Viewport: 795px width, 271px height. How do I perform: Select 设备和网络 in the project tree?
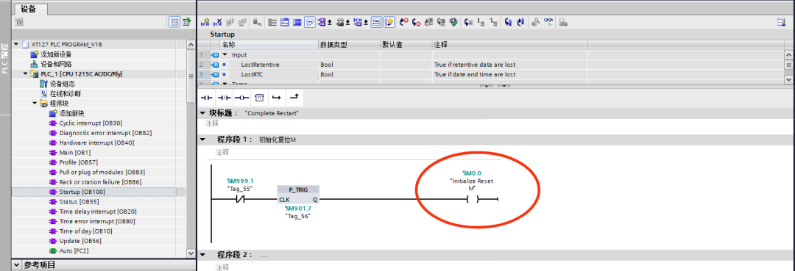coord(56,64)
